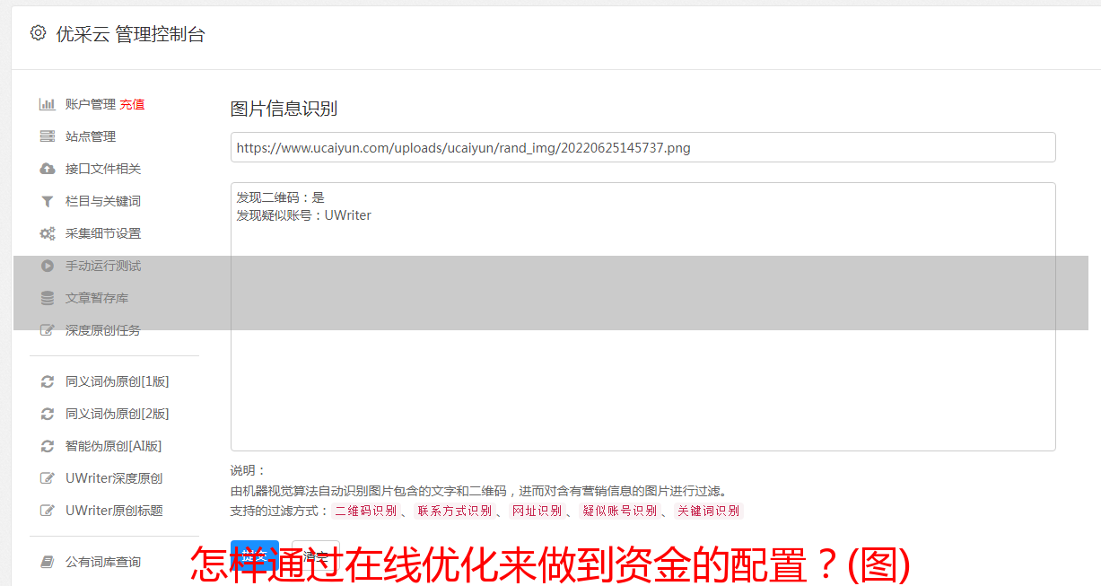The image size is (1101, 586).
Task: Click into the image URL input field
Action: [642, 147]
